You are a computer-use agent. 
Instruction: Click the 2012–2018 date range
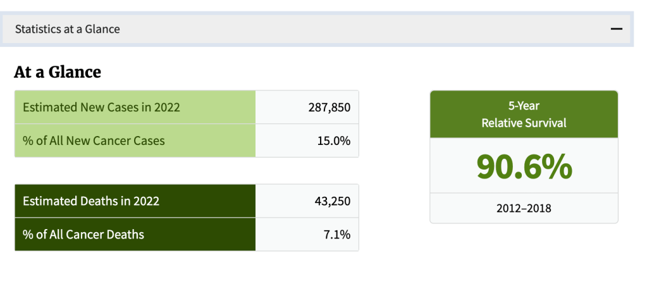[x=524, y=208]
